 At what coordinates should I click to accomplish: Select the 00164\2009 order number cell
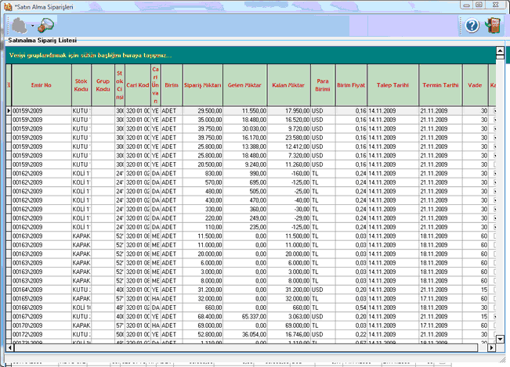tap(42, 290)
